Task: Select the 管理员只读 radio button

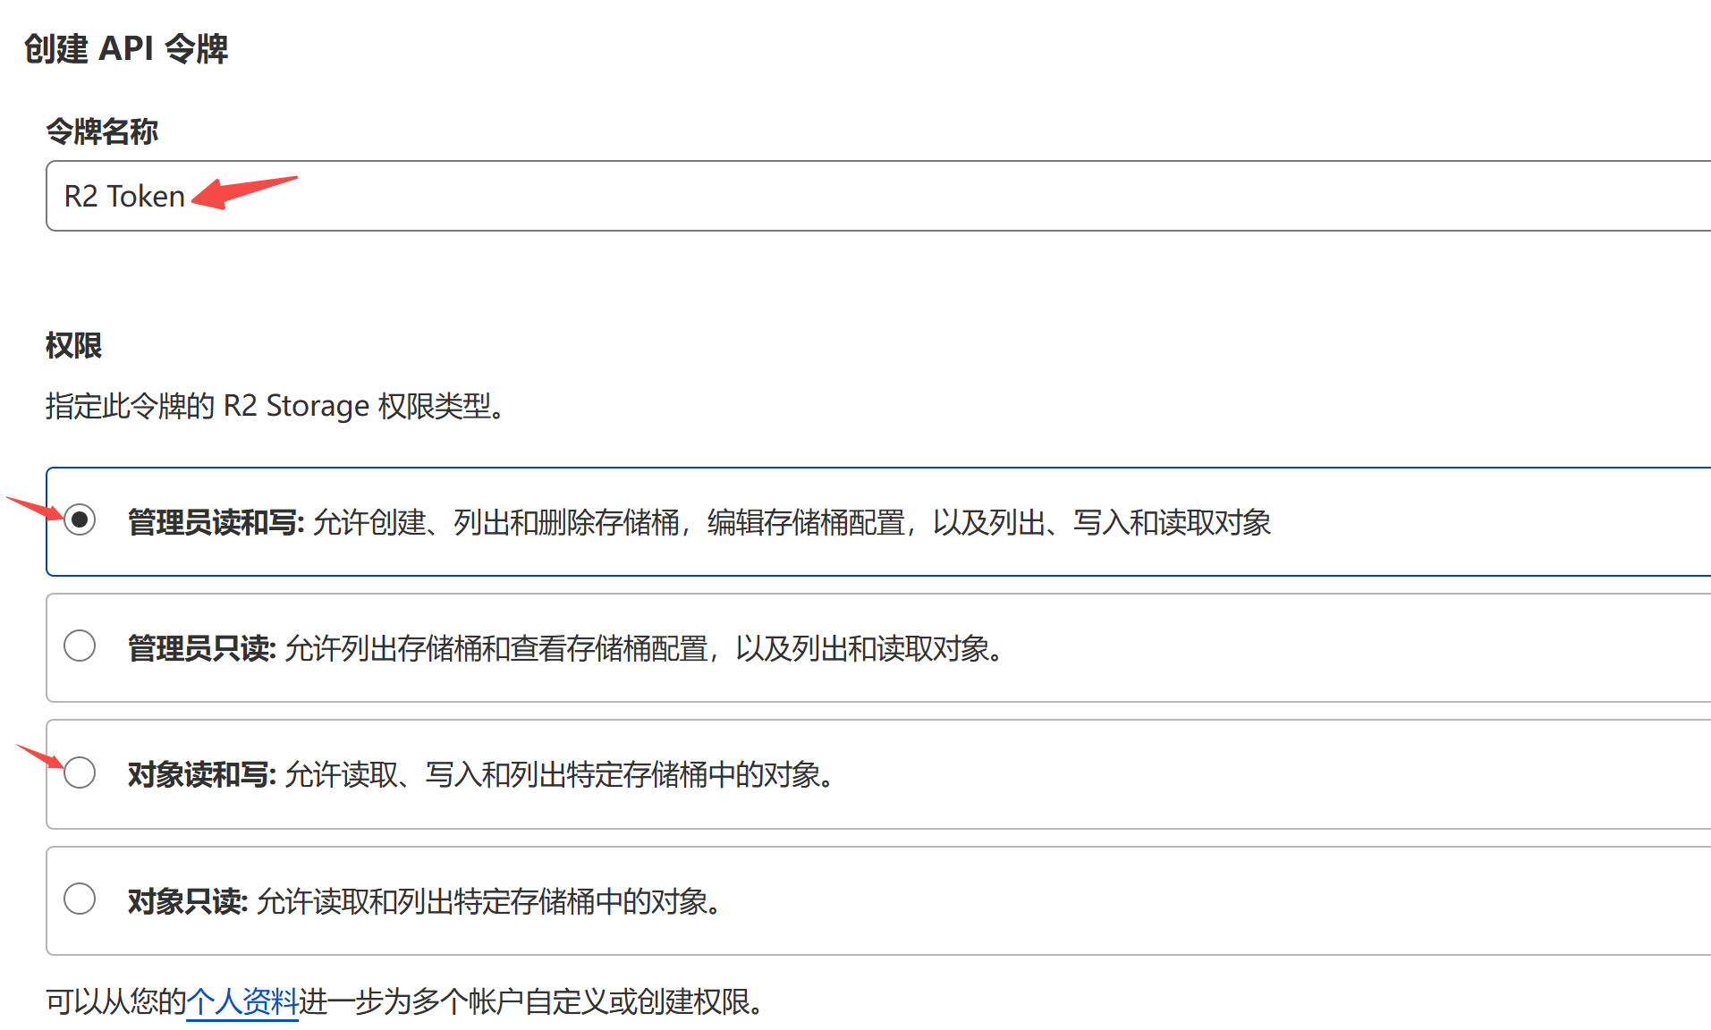Action: click(80, 646)
